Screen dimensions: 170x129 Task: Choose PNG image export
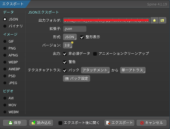pyautogui.click(x=5, y=48)
